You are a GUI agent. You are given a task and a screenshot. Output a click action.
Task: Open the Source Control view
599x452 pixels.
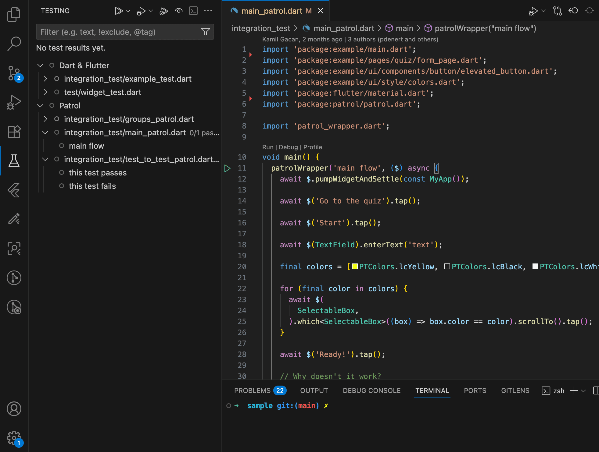coord(14,73)
